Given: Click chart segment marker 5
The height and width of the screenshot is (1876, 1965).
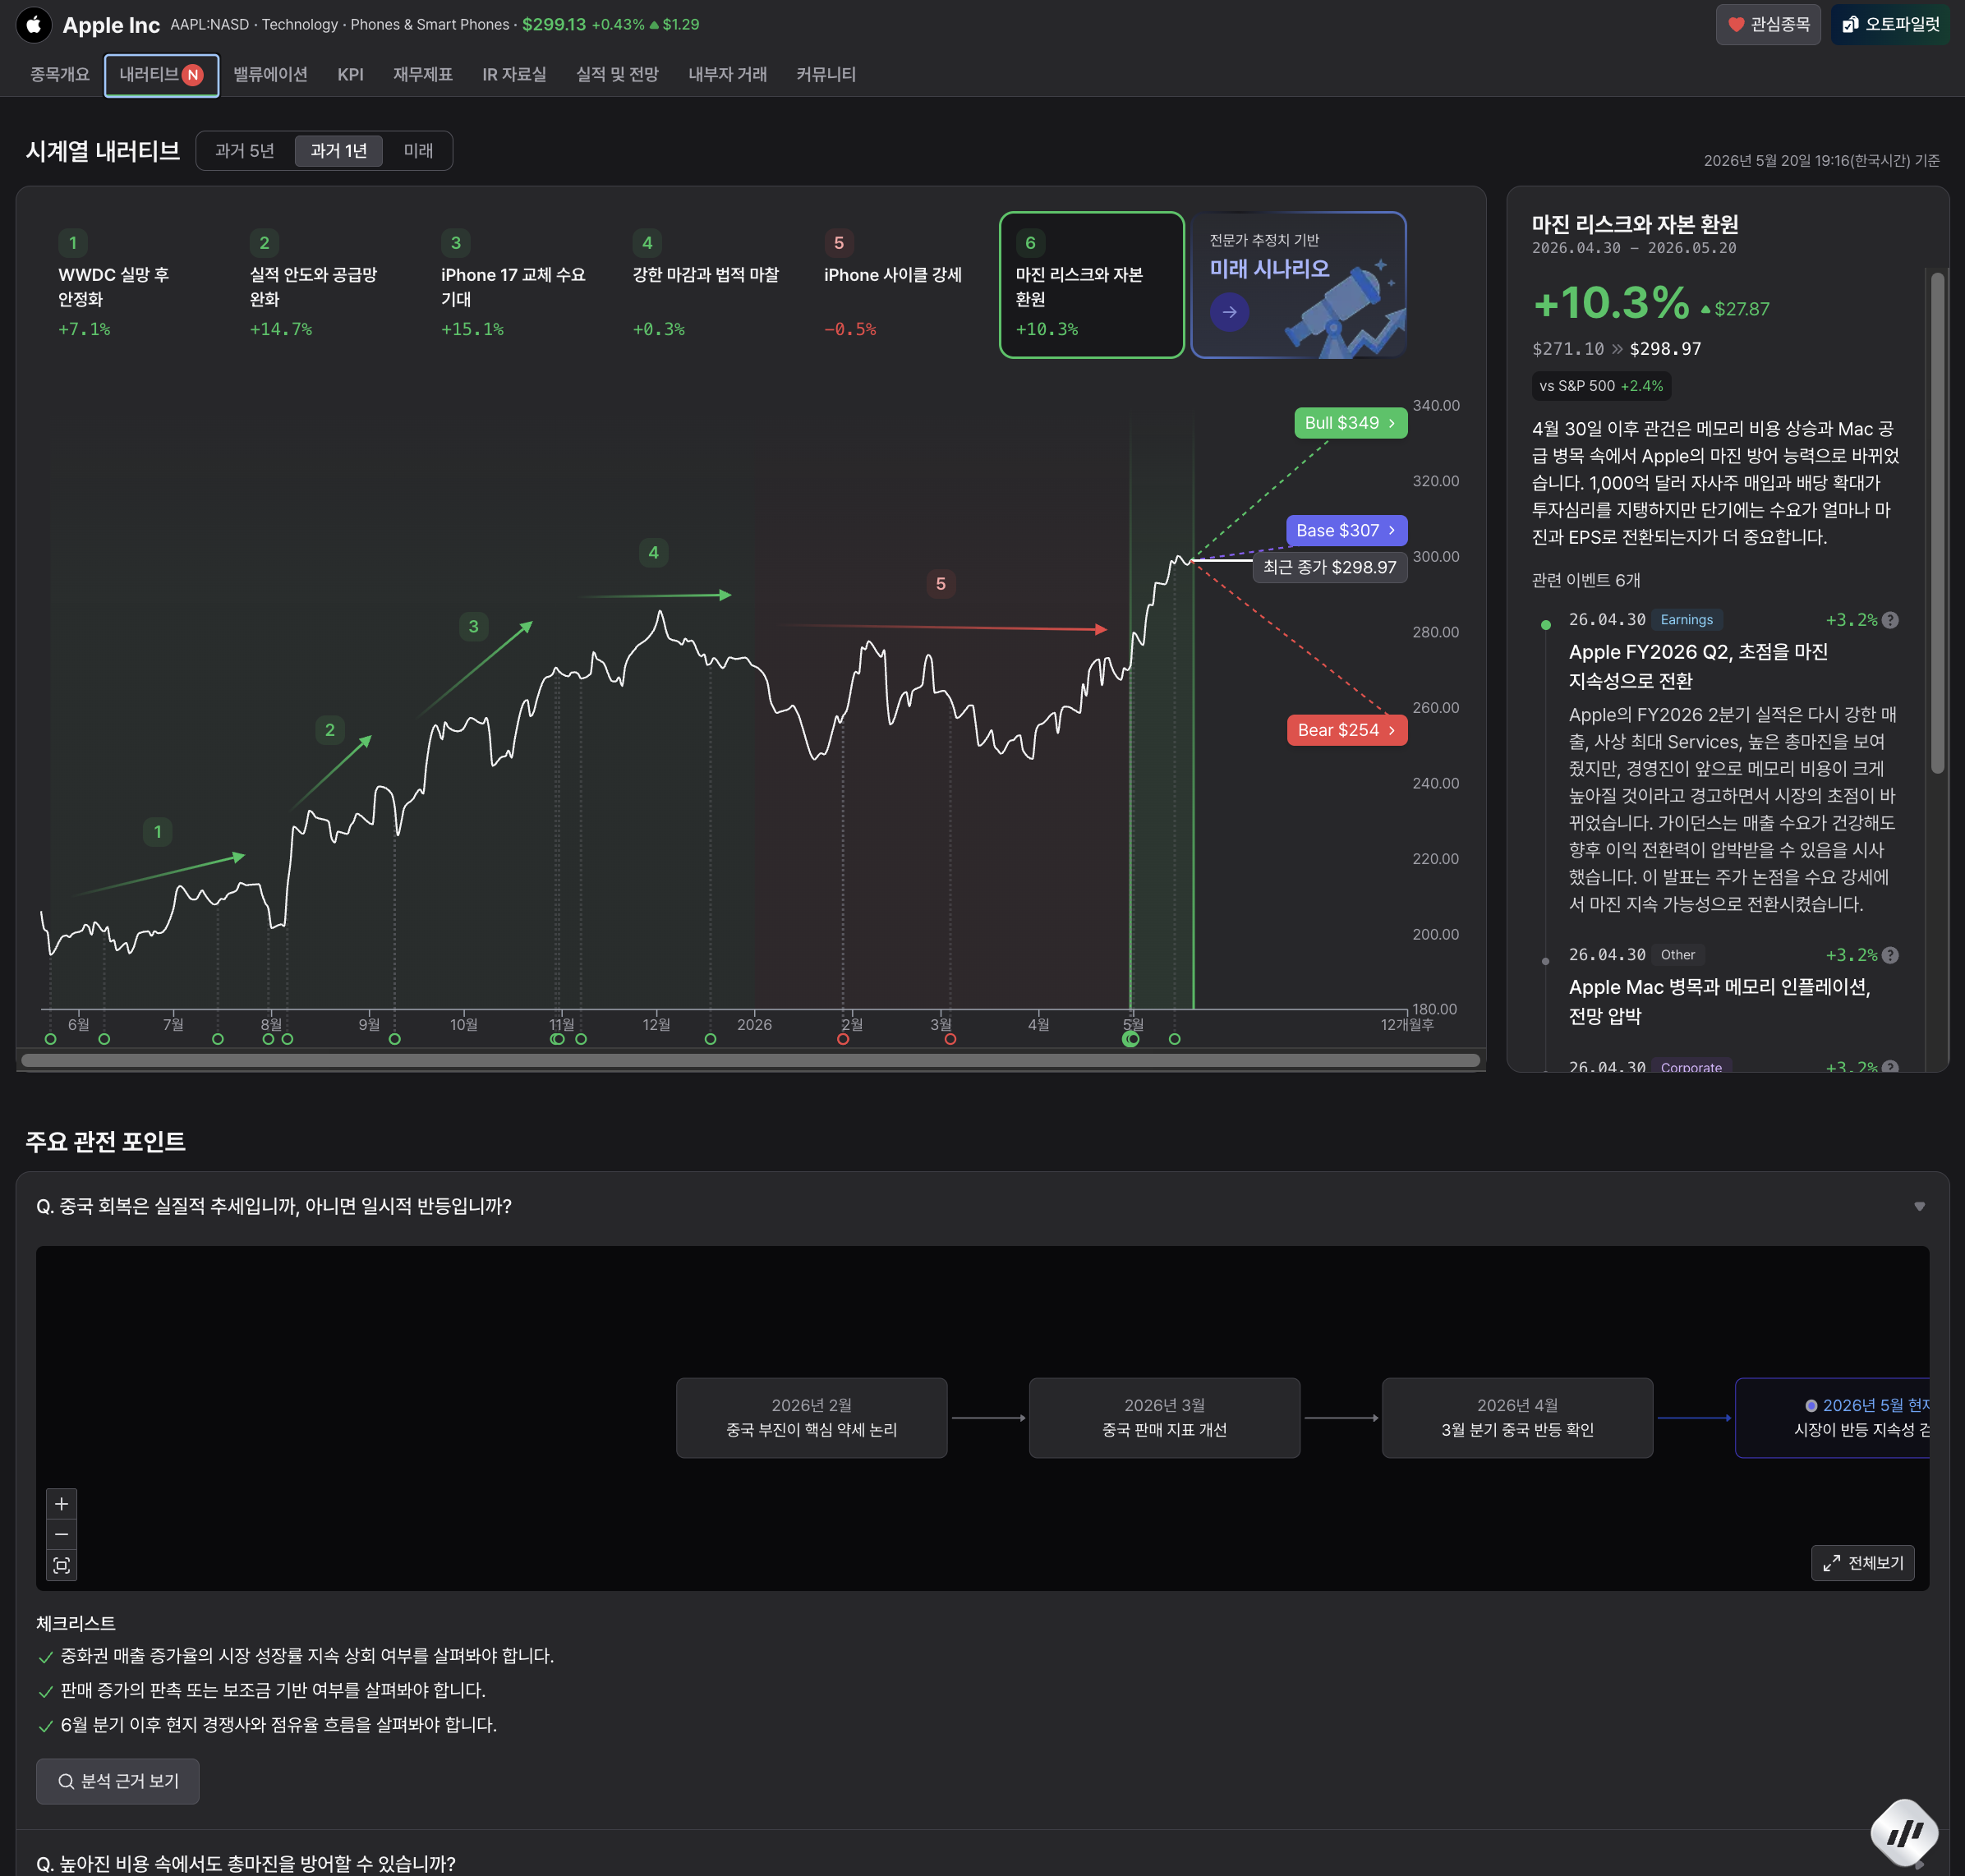Looking at the screenshot, I should point(940,584).
